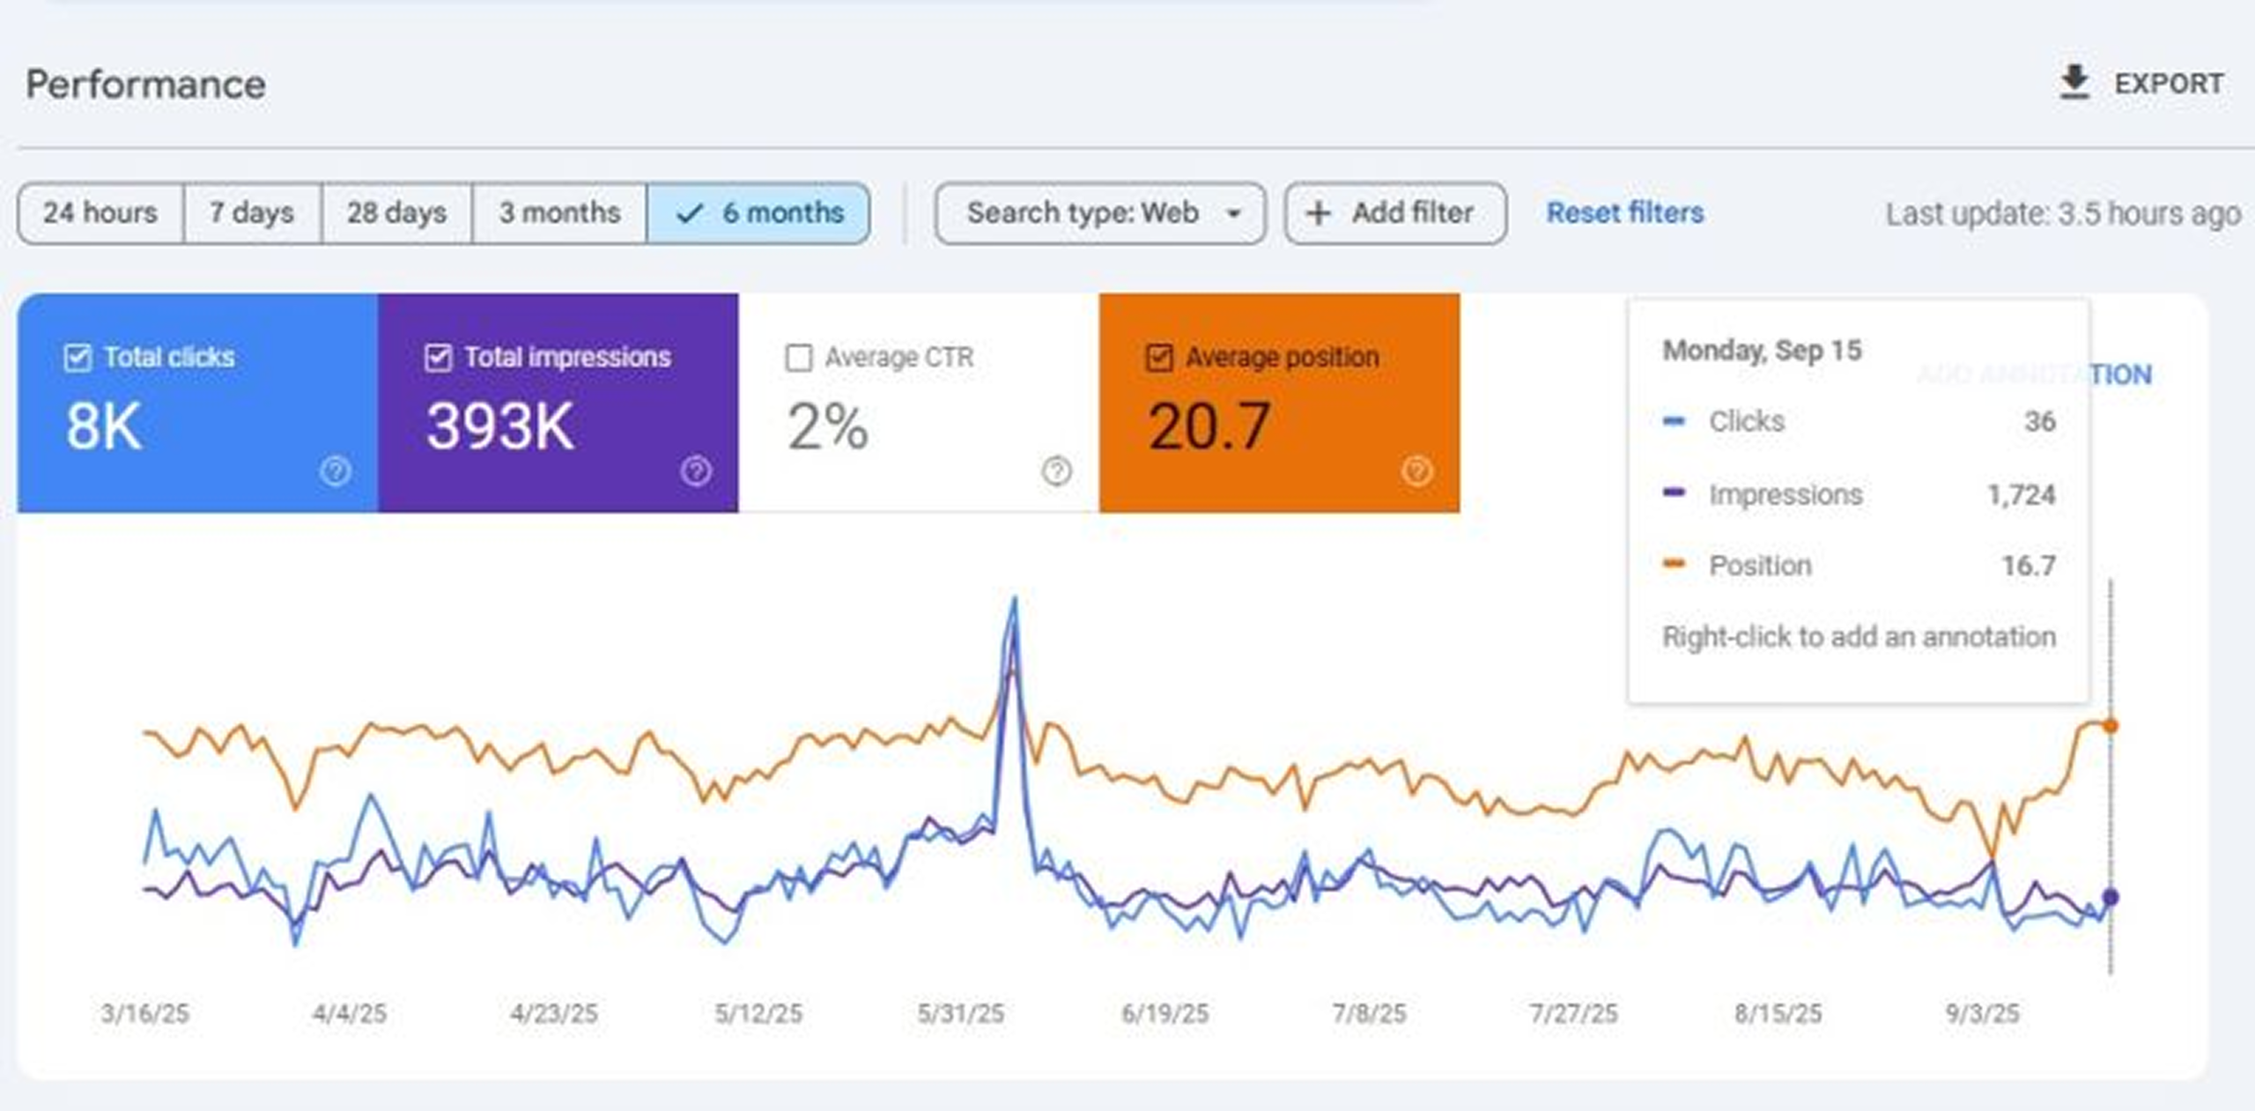Image resolution: width=2255 pixels, height=1111 pixels.
Task: Click the 8/15/25 axis date label
Action: pos(1778,1013)
